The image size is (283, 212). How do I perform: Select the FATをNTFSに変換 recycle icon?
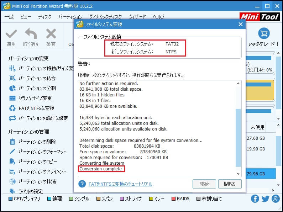pos(12,108)
